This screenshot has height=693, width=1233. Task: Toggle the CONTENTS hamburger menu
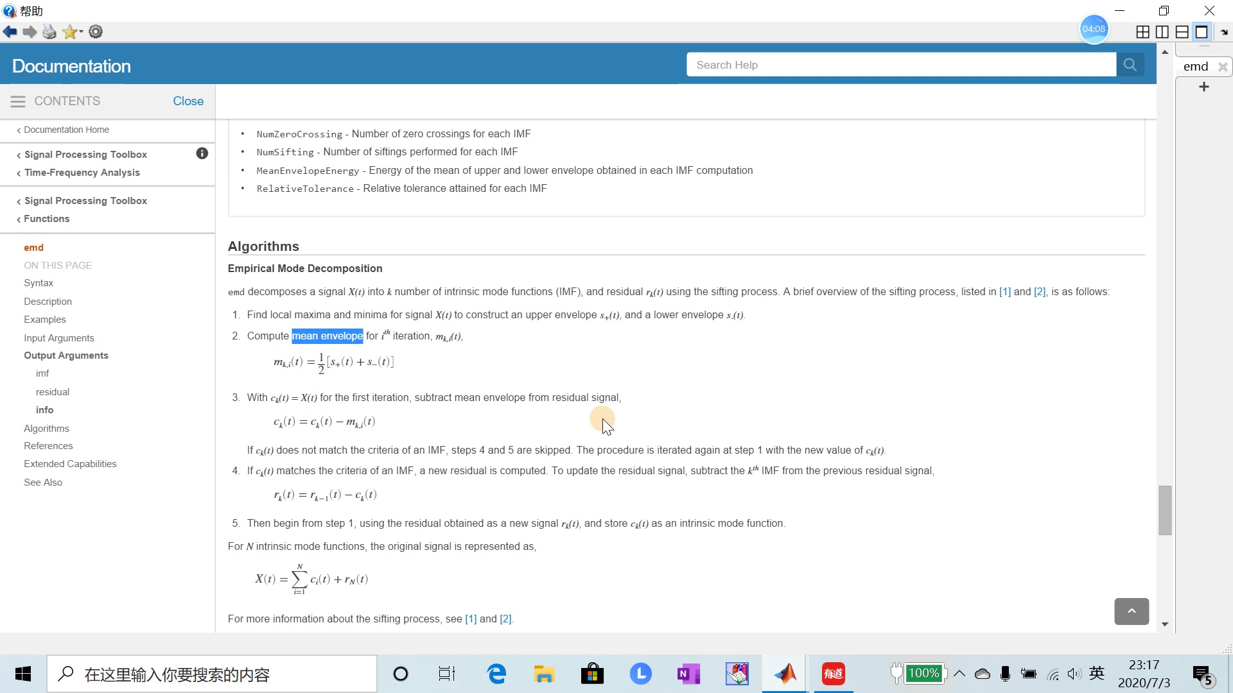tap(18, 101)
